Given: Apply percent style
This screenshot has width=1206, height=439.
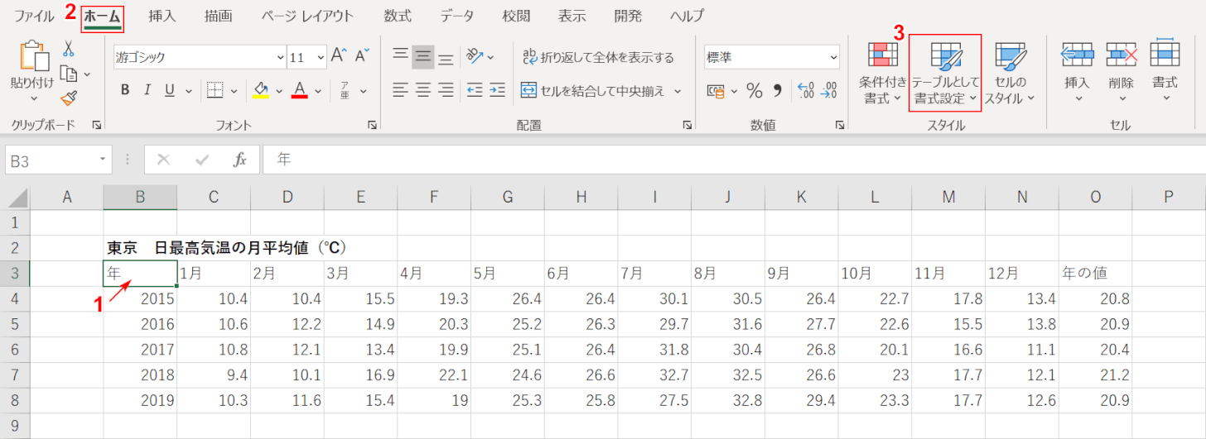Looking at the screenshot, I should 755,90.
